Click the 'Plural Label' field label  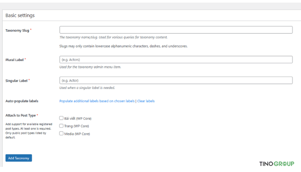point(15,60)
